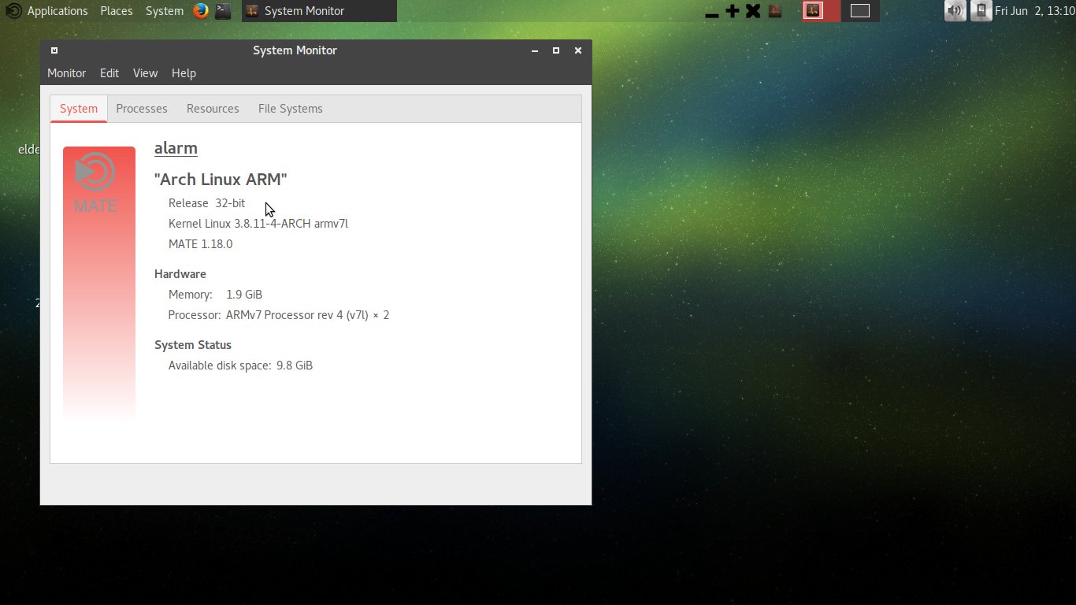Open the Edit menu
The width and height of the screenshot is (1076, 605).
109,73
